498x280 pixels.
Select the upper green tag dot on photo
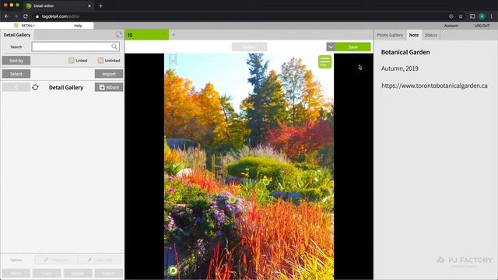266,182
